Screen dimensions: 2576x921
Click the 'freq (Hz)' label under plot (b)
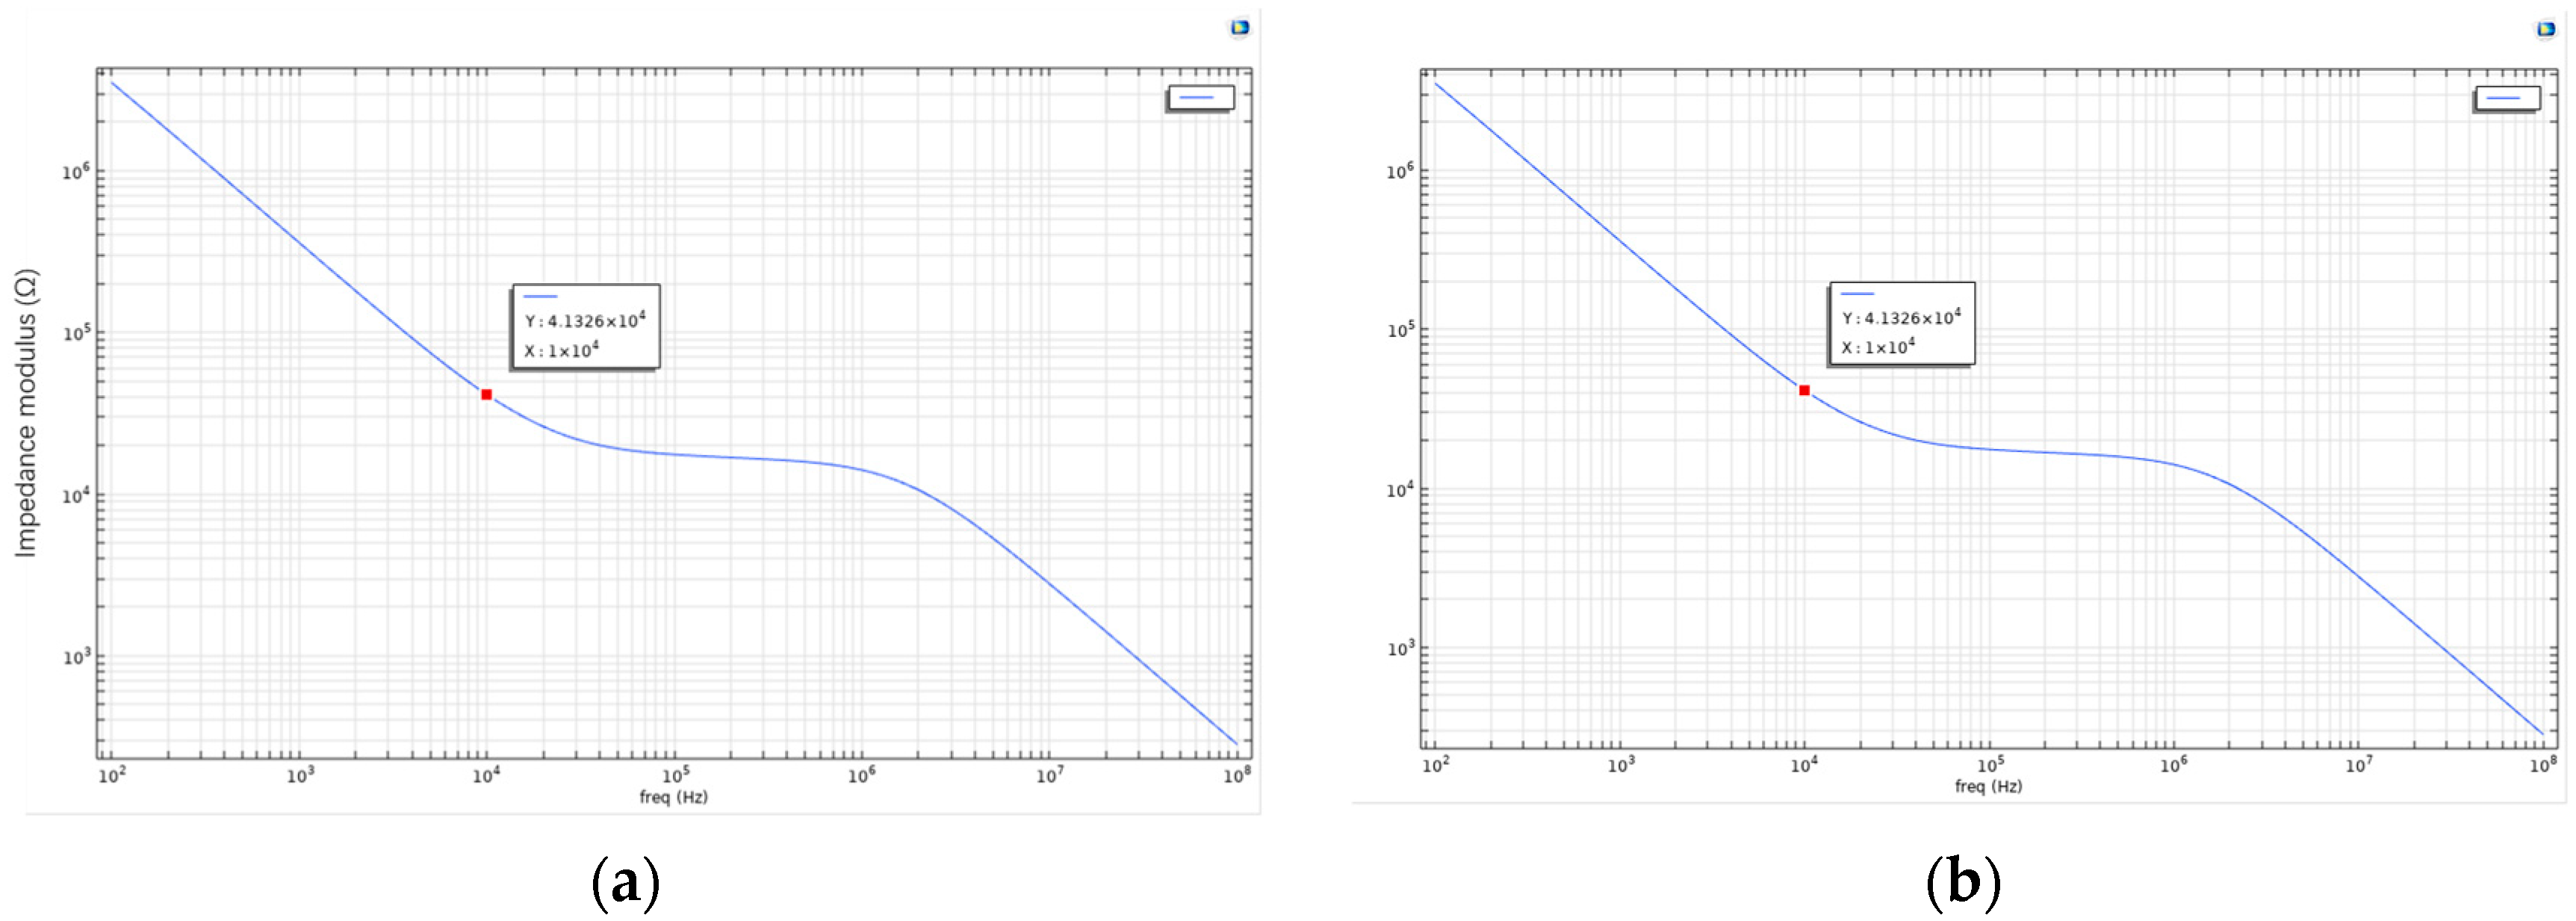[1988, 786]
